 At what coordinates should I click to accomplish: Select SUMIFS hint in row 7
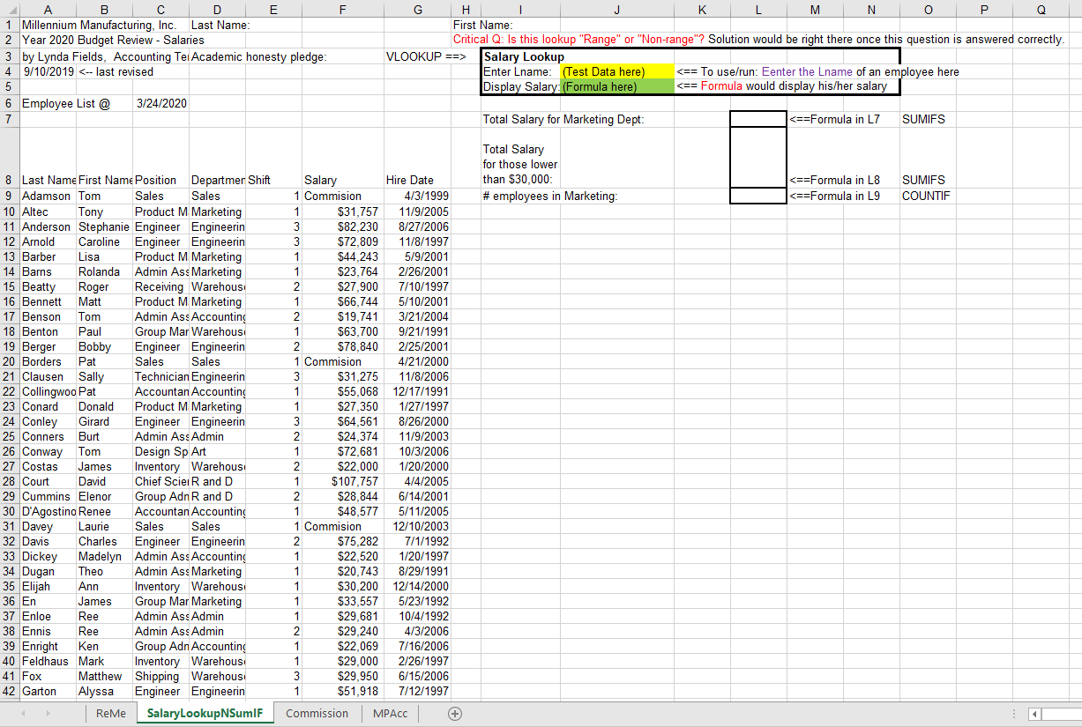click(923, 119)
